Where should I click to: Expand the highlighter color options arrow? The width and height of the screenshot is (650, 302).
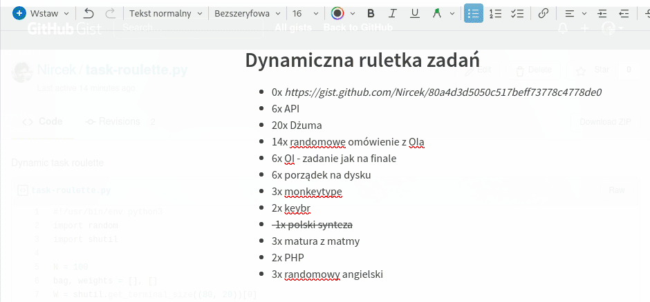tap(452, 14)
